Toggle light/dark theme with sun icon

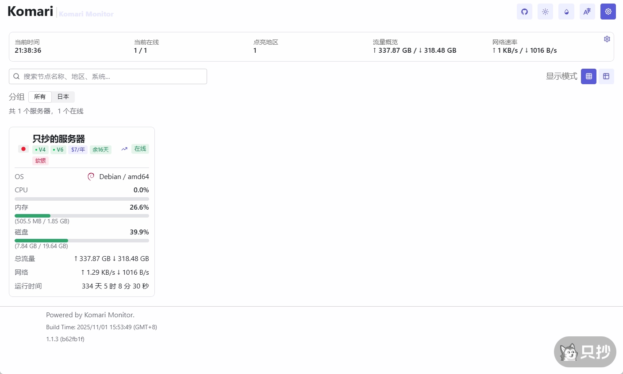coord(545,12)
